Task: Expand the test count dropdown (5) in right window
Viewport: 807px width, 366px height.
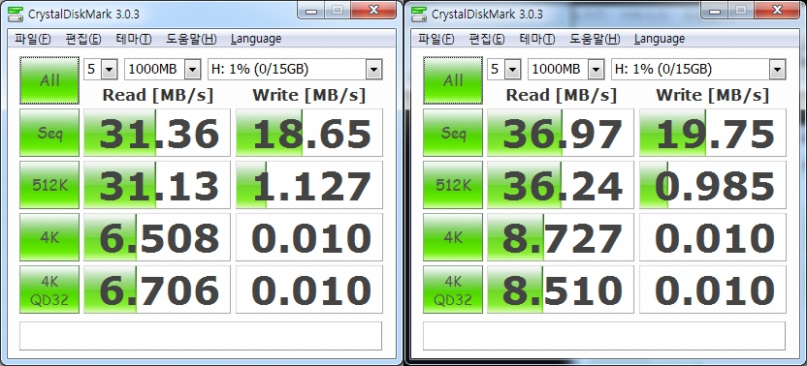Action: (x=512, y=70)
